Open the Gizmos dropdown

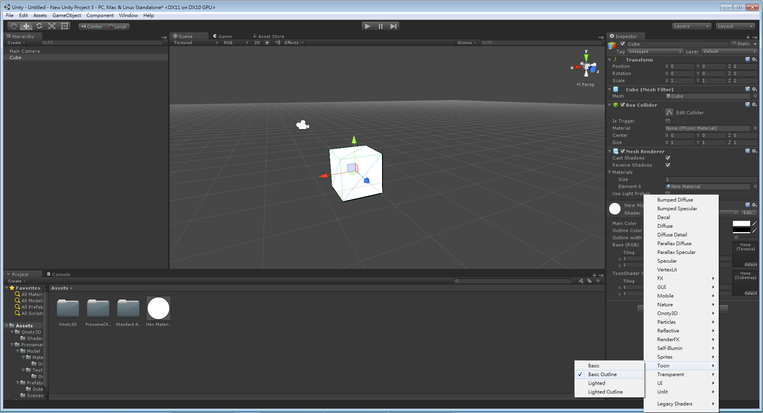coord(467,43)
